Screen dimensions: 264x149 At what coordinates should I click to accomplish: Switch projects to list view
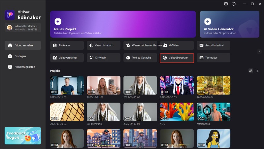click(257, 71)
